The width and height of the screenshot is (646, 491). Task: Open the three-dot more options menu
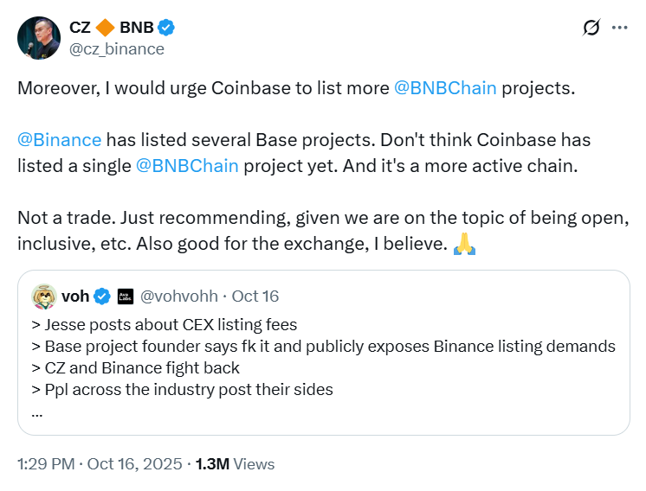[x=619, y=28]
